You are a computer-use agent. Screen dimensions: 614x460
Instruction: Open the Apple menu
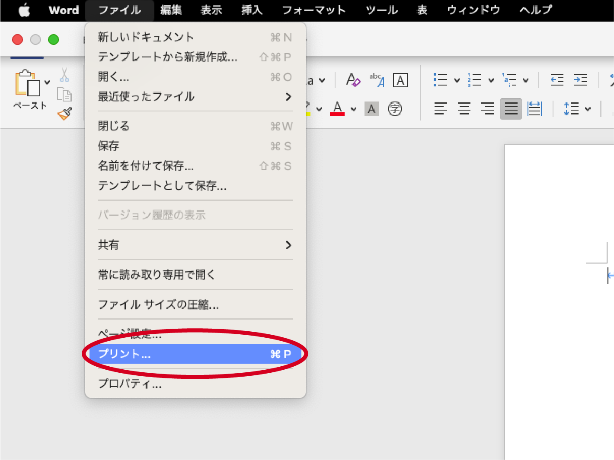click(x=25, y=10)
